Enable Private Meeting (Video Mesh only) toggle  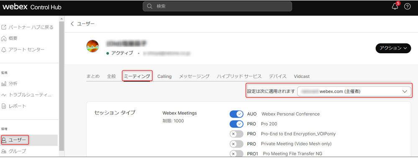click(x=236, y=144)
